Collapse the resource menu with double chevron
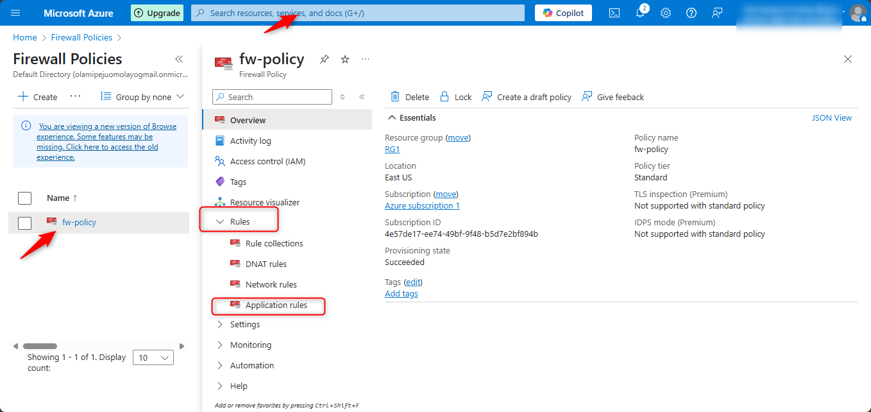The width and height of the screenshot is (871, 412). tap(362, 97)
